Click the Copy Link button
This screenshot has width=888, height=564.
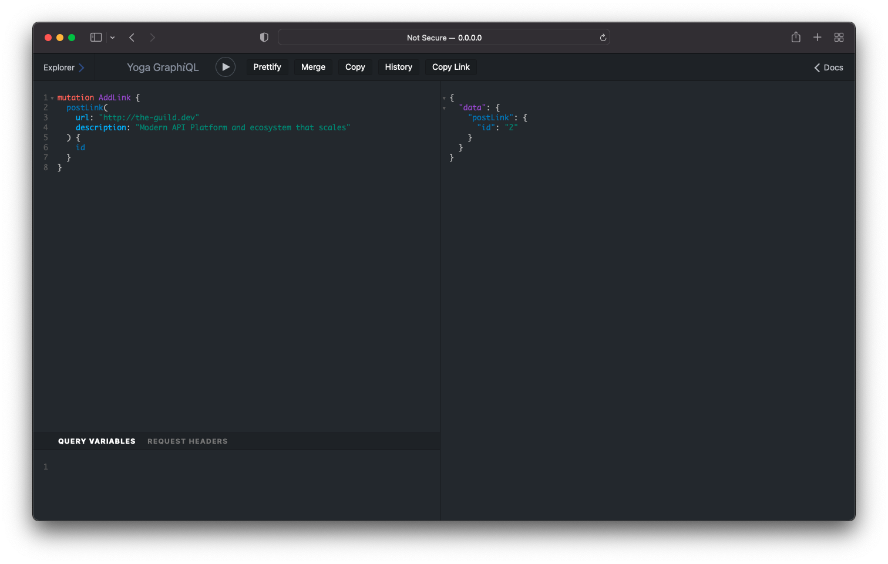pyautogui.click(x=450, y=67)
